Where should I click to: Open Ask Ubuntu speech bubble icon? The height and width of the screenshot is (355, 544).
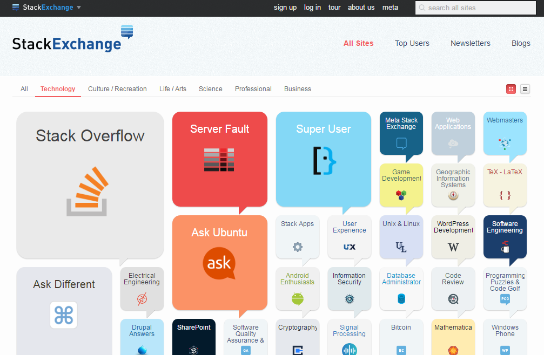(x=219, y=263)
